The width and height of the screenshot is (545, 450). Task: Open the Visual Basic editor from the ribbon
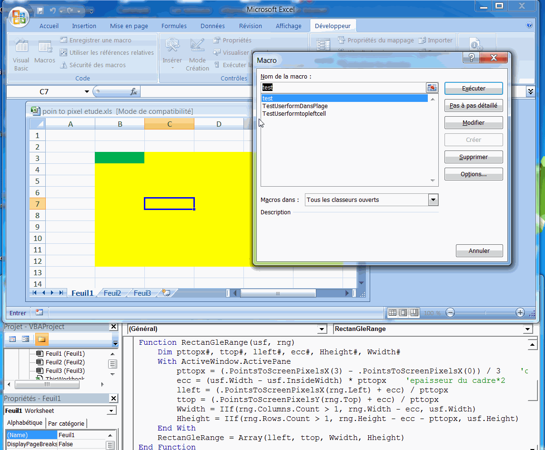pyautogui.click(x=21, y=55)
